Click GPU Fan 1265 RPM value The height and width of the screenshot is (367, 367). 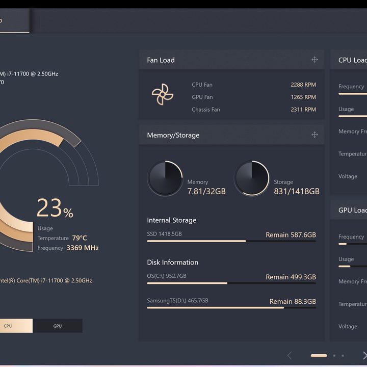[x=303, y=97]
